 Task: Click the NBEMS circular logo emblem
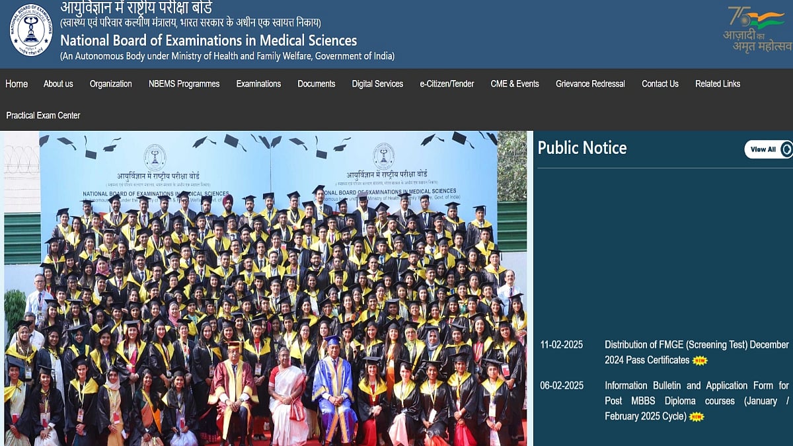click(30, 30)
